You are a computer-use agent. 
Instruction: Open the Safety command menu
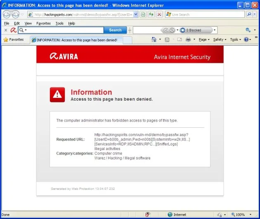(x=220, y=39)
